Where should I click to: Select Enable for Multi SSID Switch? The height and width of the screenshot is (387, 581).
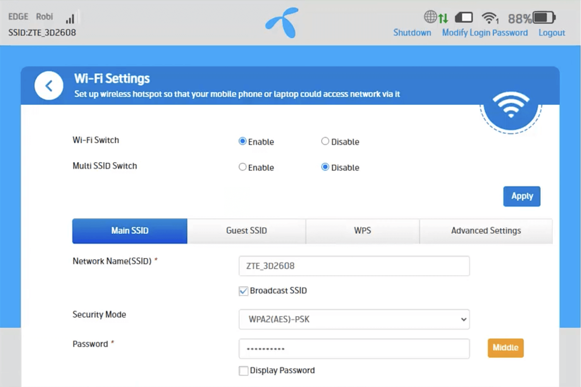point(242,167)
